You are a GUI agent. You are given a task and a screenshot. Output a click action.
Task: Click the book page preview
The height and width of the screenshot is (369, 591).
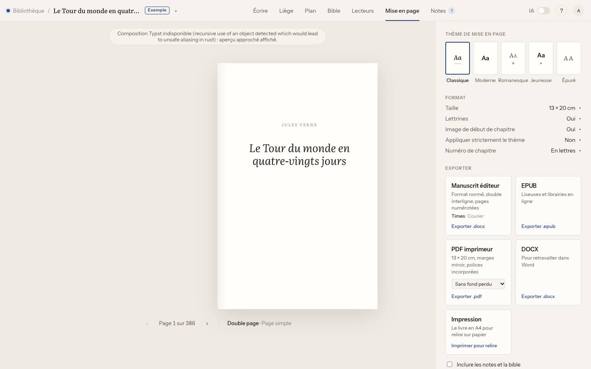pos(297,186)
